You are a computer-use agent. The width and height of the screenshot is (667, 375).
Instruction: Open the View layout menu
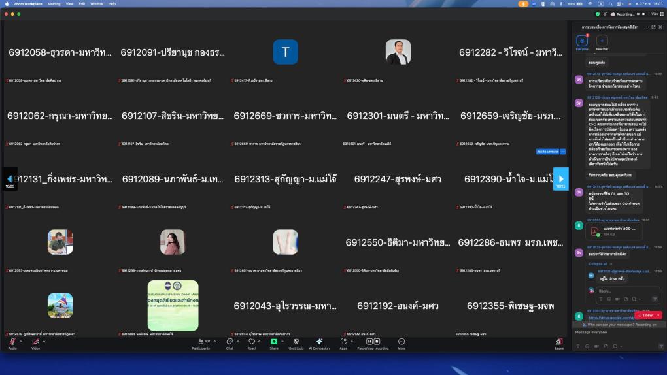[x=656, y=14]
